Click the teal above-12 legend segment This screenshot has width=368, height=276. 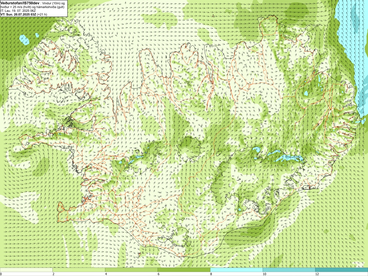coord(342,270)
